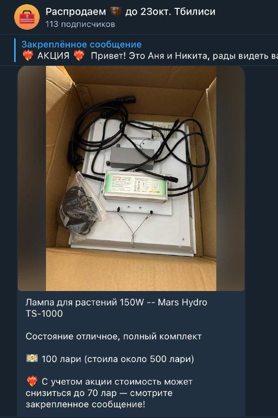Click the blue vertical pinned-message indicator bar
This screenshot has height=418, width=278.
15,50
